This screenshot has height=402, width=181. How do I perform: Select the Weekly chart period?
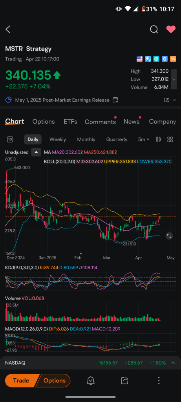pyautogui.click(x=58, y=139)
